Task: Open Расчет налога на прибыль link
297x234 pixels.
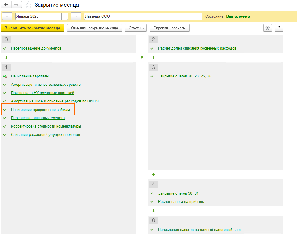Action: click(181, 202)
